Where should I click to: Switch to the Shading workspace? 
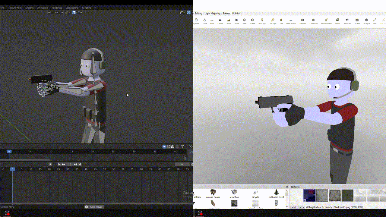point(29,8)
